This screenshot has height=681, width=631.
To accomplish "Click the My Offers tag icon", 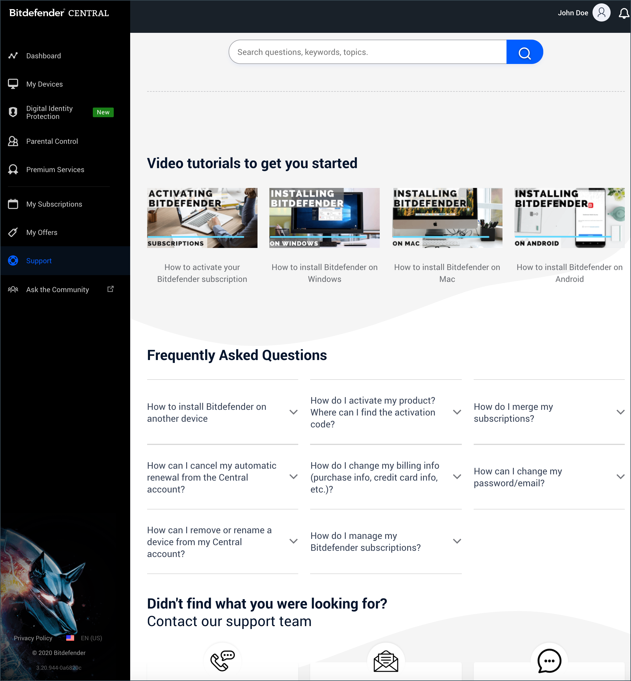I will (13, 232).
